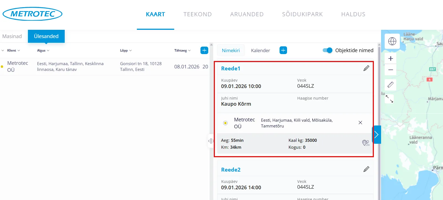Collapse side panel with blue arrow
443x200 pixels.
tap(376, 135)
